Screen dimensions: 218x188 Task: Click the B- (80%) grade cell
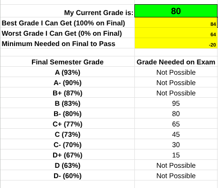point(67,113)
